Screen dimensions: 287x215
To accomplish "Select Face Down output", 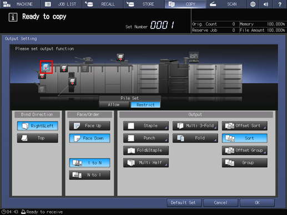I will click(89, 138).
